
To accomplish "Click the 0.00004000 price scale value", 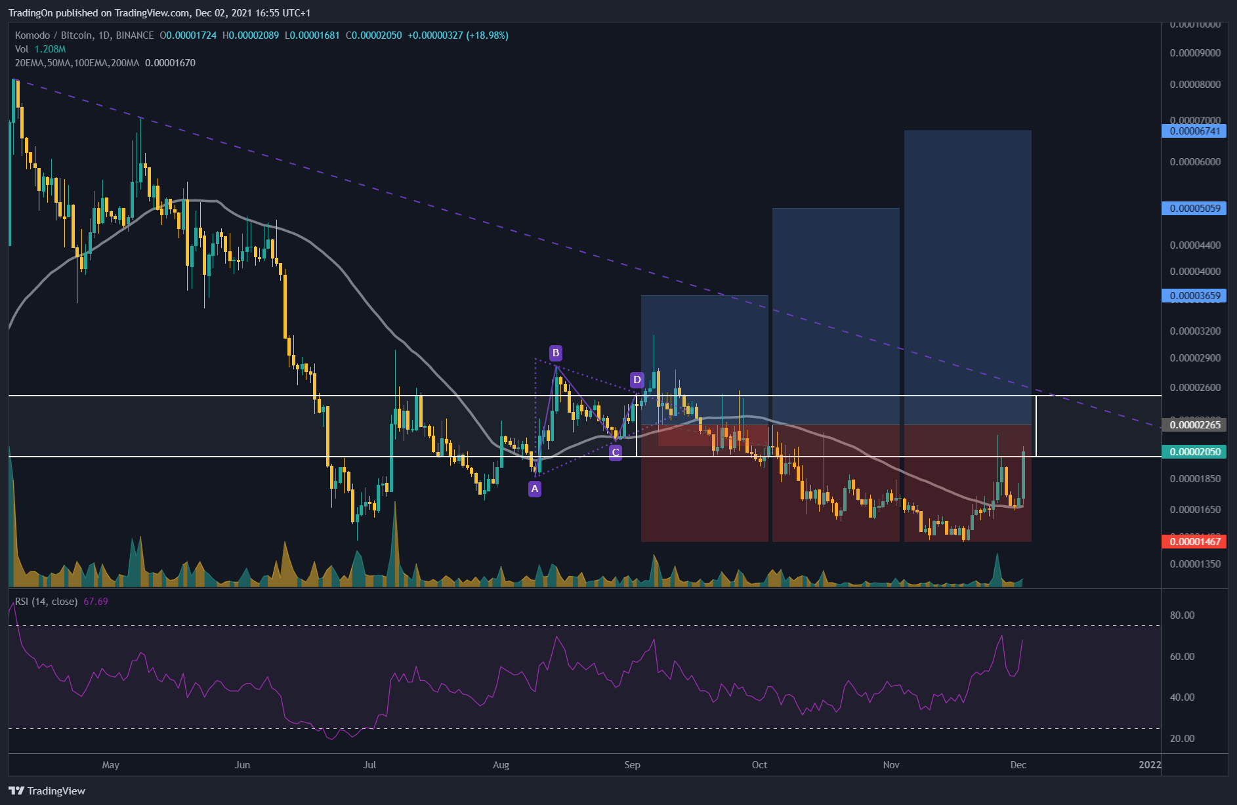I will click(1196, 272).
